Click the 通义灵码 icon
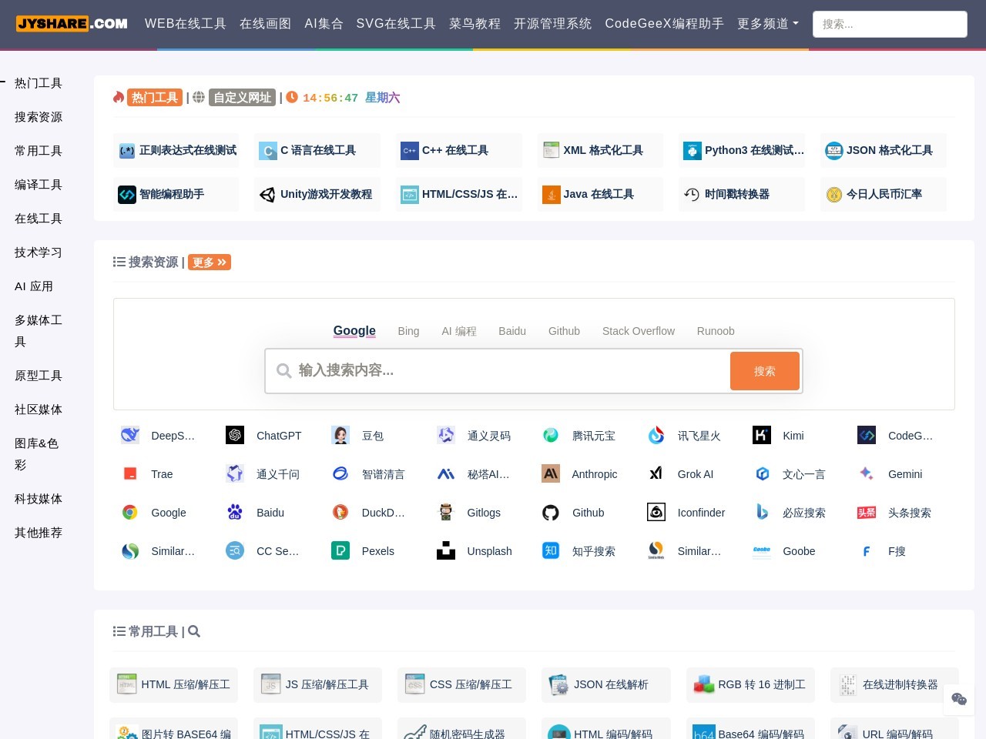The width and height of the screenshot is (986, 739). 446,435
